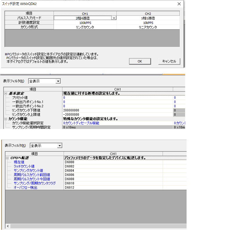Click the オーバフロー検出 link

tap(25, 188)
